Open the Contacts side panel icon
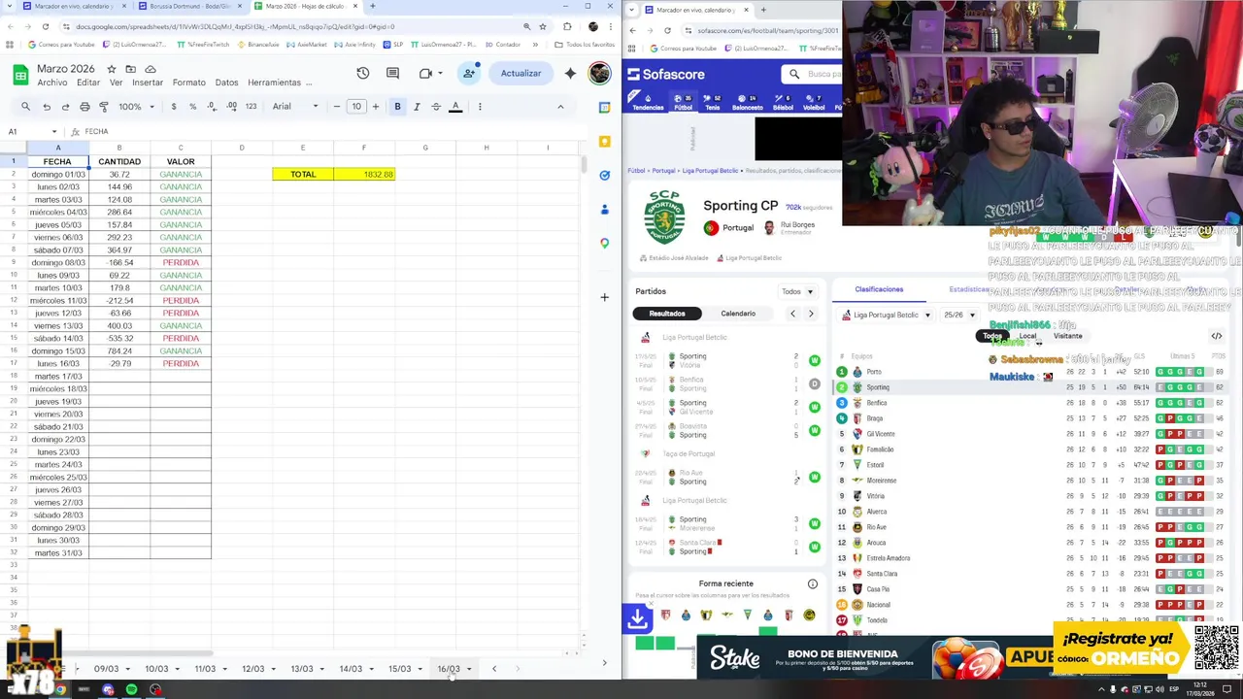This screenshot has height=699, width=1243. pyautogui.click(x=604, y=210)
